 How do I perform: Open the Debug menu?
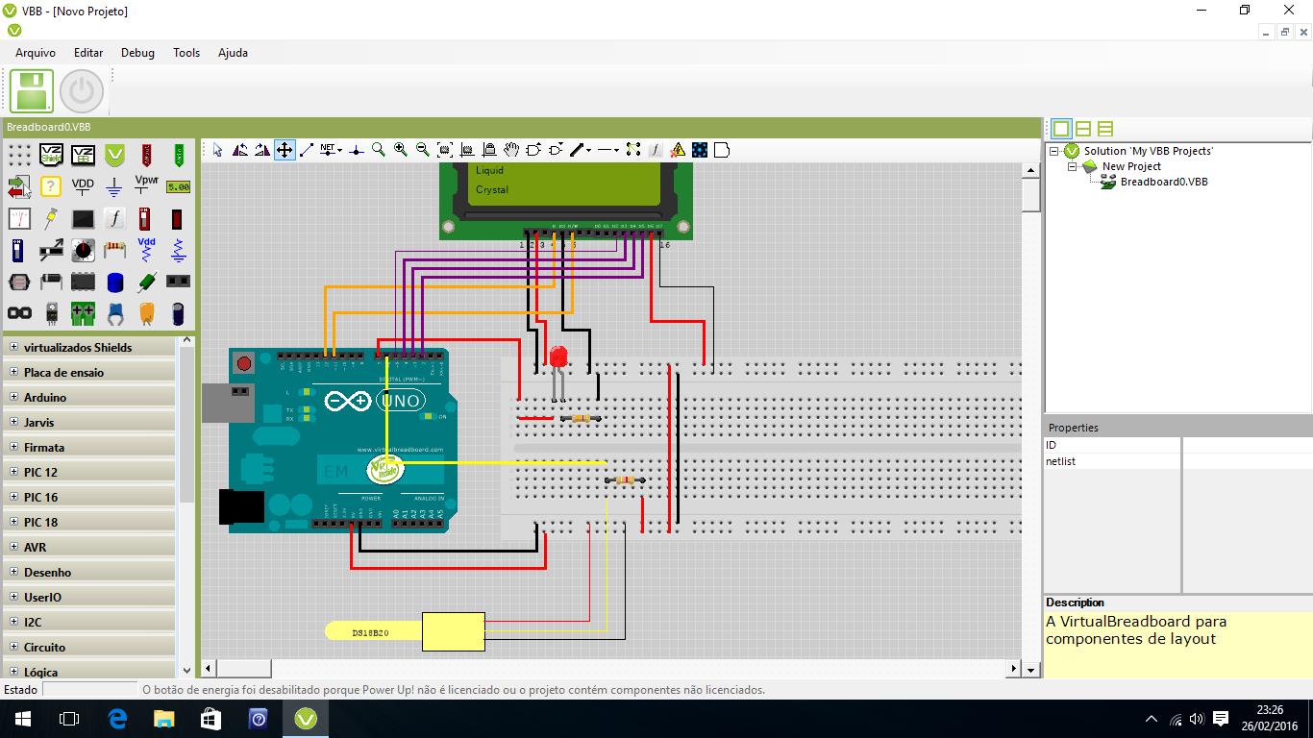coord(137,53)
